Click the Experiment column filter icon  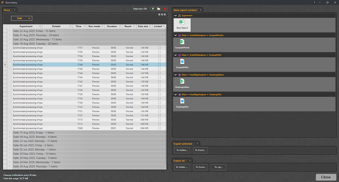click(40, 27)
